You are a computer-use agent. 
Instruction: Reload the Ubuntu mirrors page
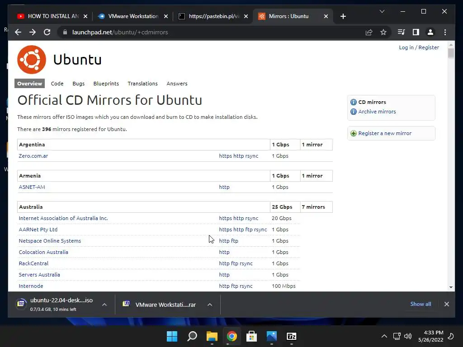47,32
